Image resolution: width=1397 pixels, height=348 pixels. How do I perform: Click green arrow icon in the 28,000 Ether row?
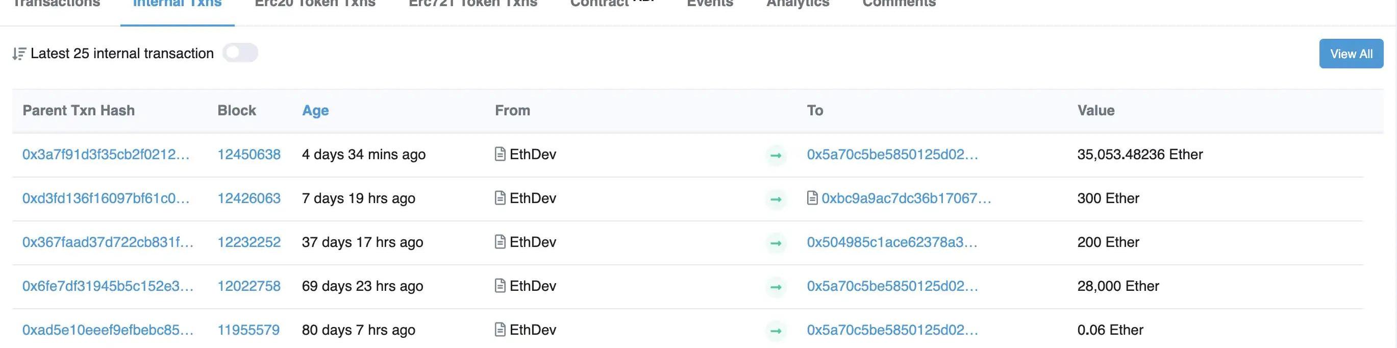pos(776,287)
